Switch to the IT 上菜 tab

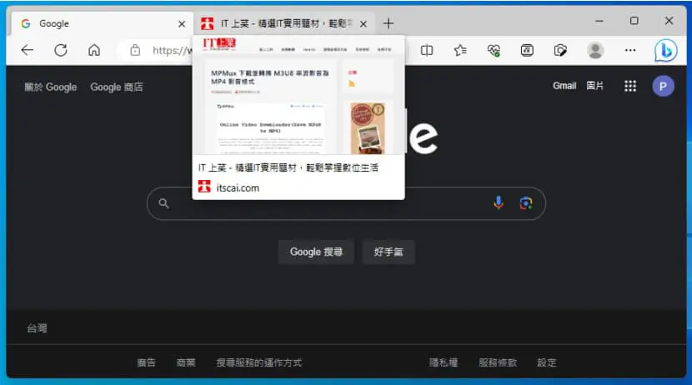pos(284,24)
